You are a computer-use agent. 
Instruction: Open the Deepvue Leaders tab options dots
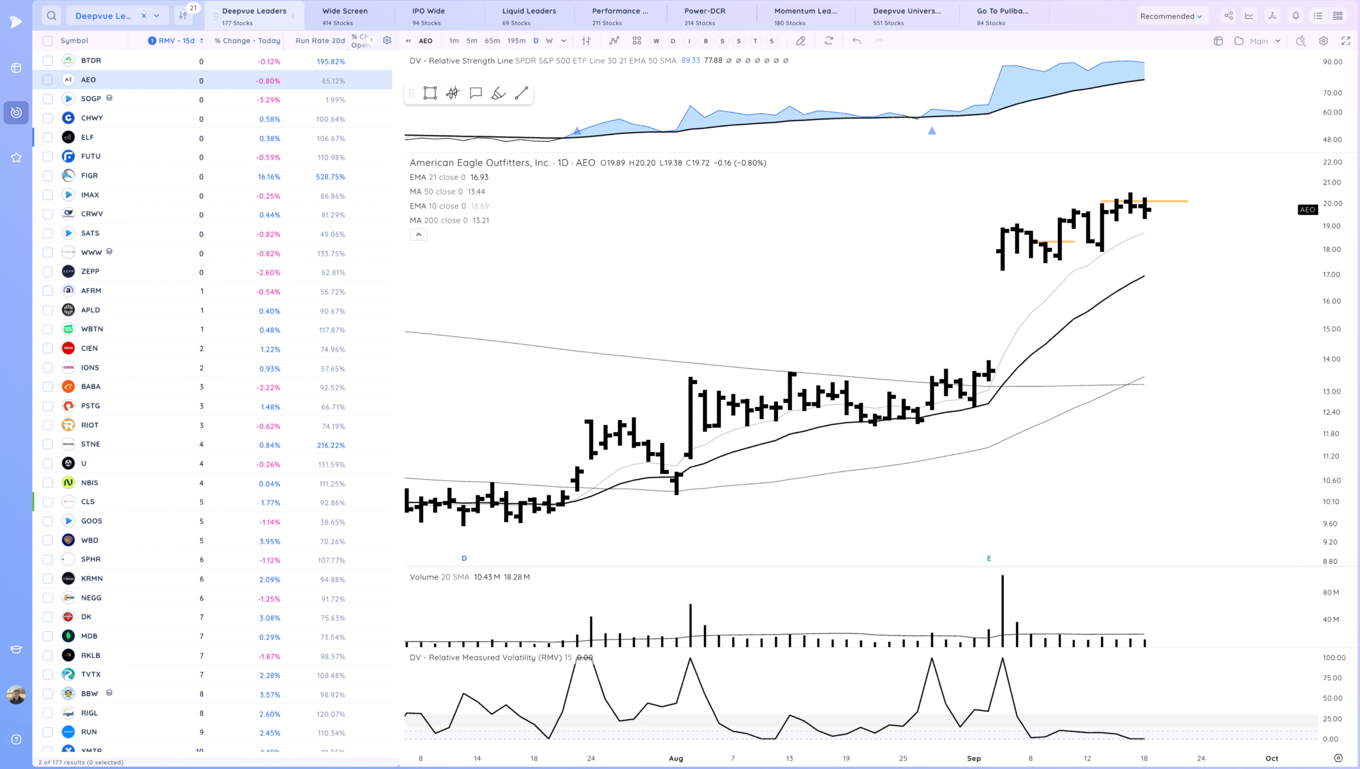point(293,16)
